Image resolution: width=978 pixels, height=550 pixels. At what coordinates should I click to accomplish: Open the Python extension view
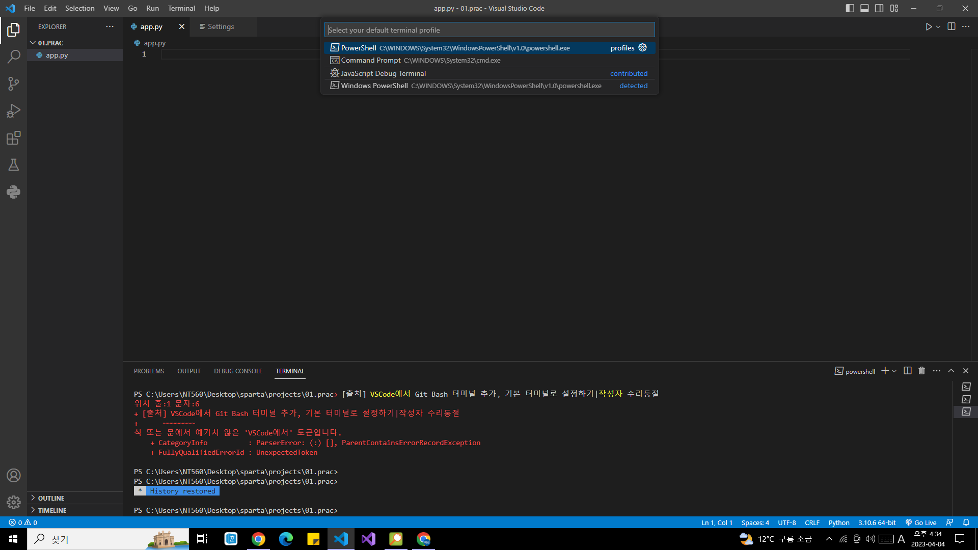(x=14, y=192)
